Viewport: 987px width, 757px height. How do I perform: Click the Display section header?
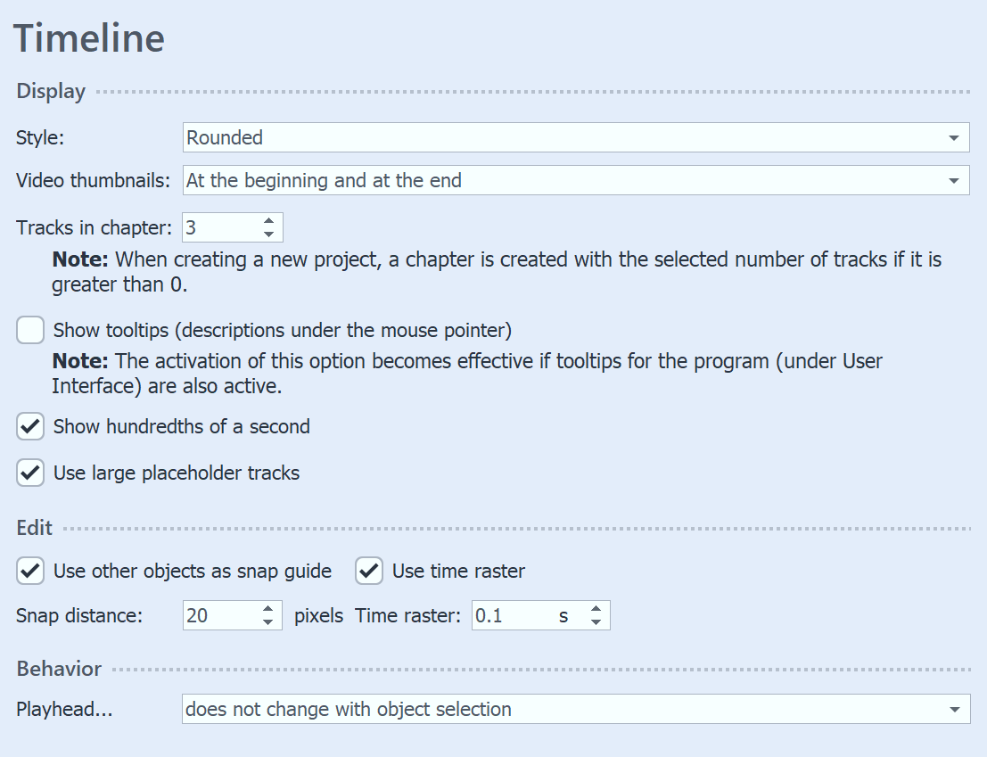[50, 91]
